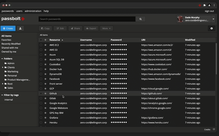Expand the Clients folder arrow
Image resolution: width=219 pixels, height=136 pixels.
pos(2,67)
